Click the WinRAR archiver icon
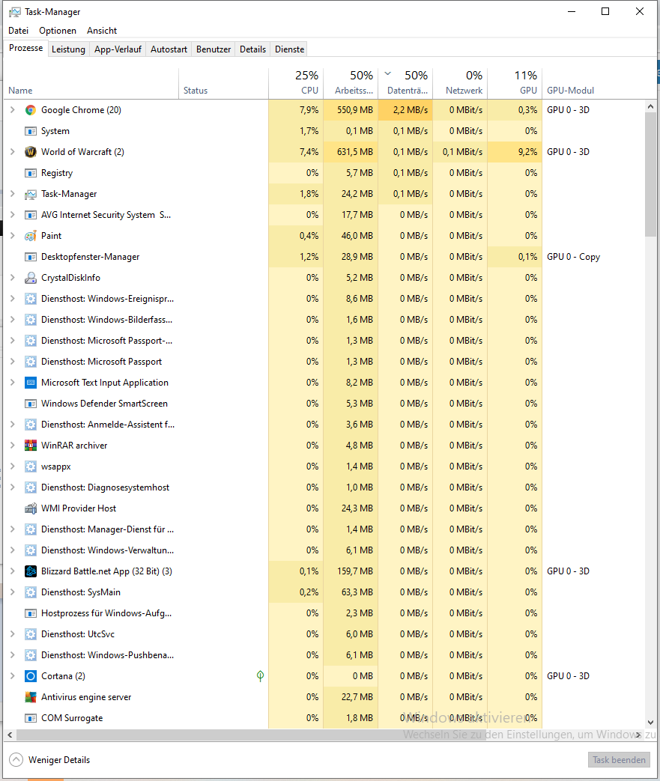660x781 pixels. 31,446
